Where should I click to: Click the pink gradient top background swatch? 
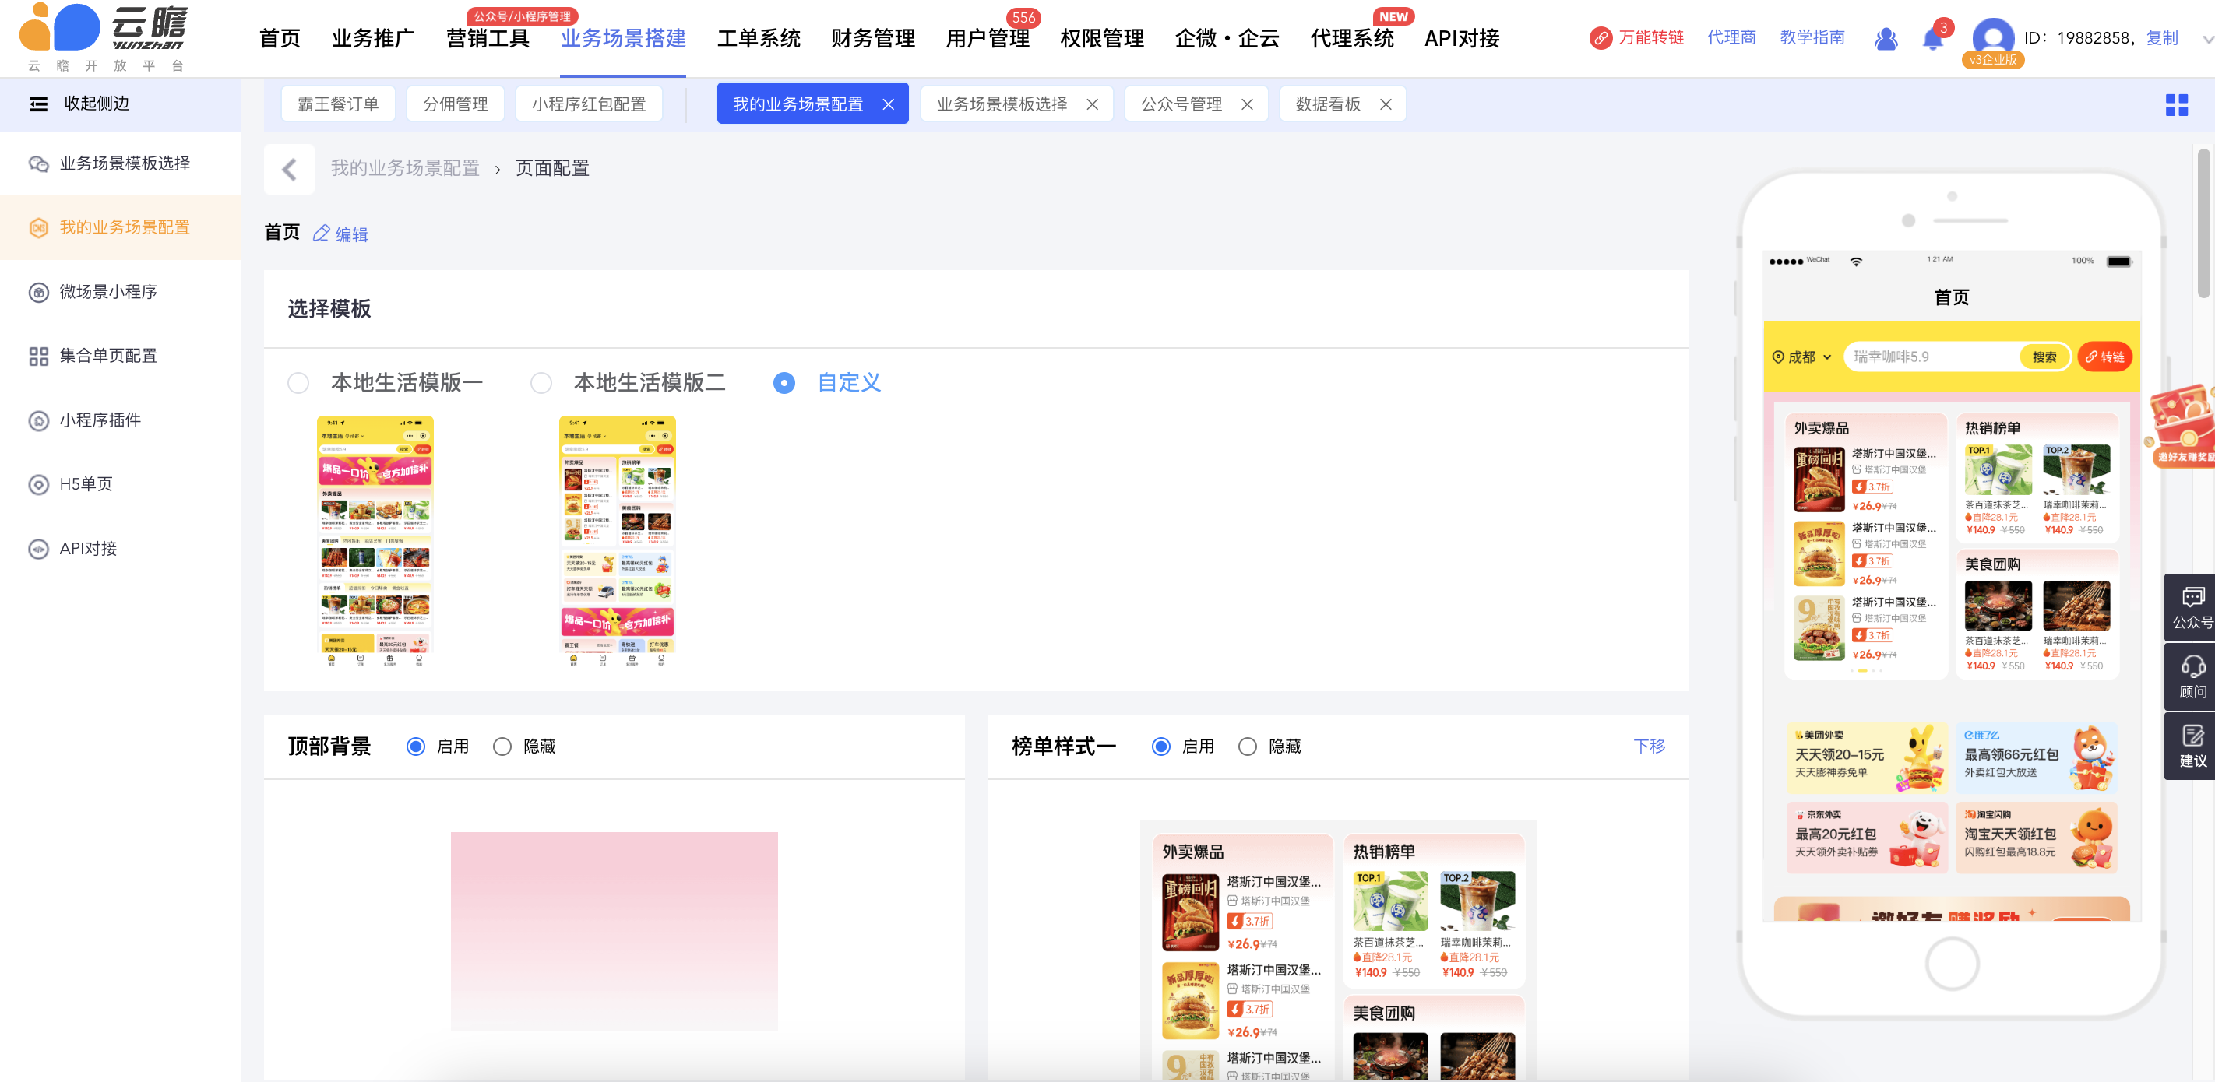614,931
